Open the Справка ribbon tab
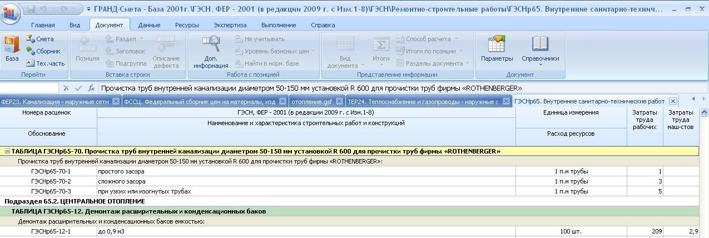709x238 pixels. (x=323, y=25)
